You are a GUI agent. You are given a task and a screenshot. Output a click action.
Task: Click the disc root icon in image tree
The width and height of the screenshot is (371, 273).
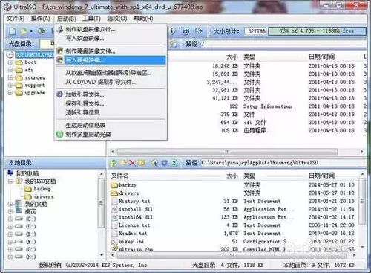(10, 54)
